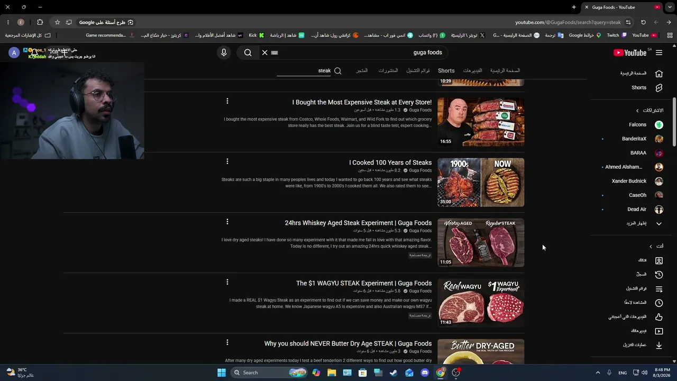The image size is (677, 381).
Task: Open options for 100 Years of Steaks video
Action: click(227, 161)
